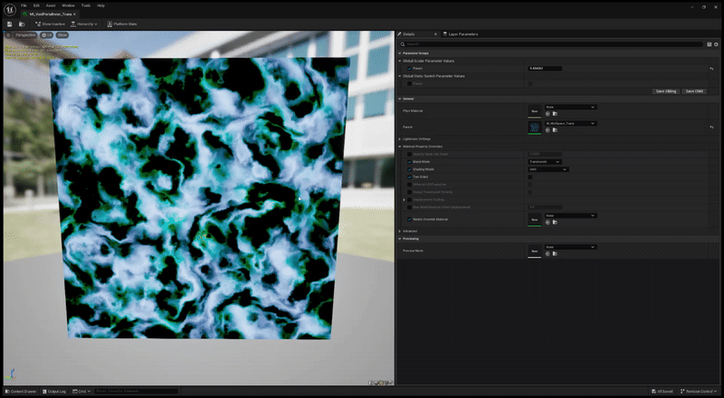Use selected asset for Phys Material
This screenshot has height=398, width=724.
548,114
